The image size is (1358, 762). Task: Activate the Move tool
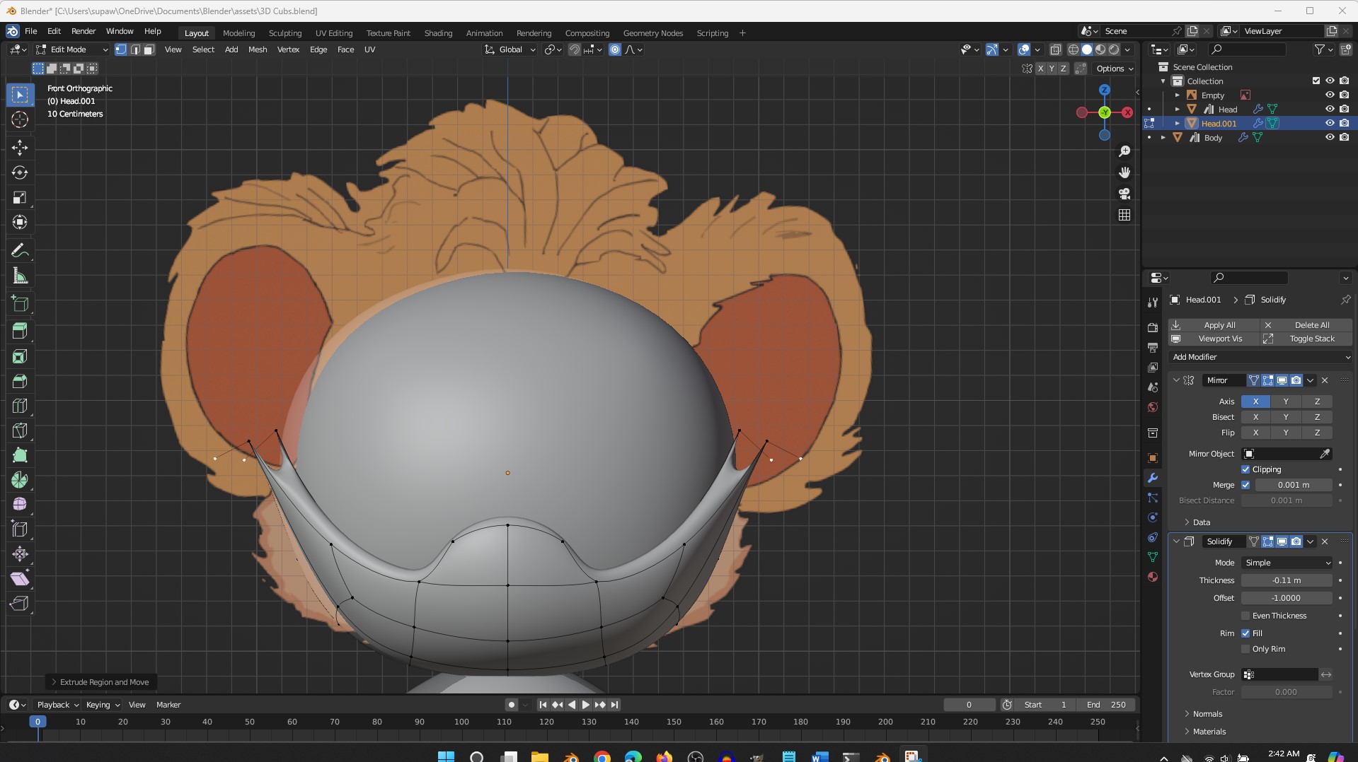[20, 147]
